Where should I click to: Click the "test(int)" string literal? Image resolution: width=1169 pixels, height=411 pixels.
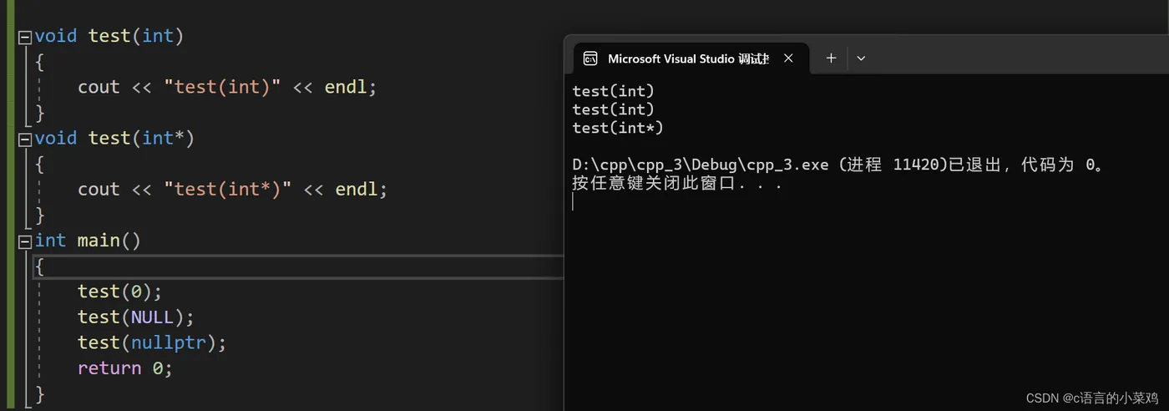point(222,88)
